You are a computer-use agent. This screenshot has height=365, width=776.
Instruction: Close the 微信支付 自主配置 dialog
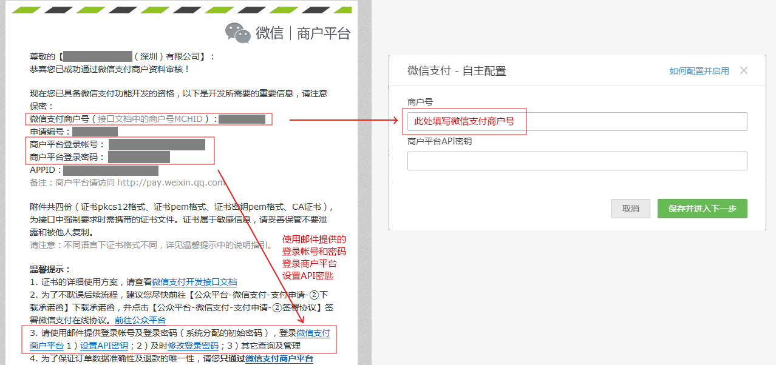coord(743,70)
